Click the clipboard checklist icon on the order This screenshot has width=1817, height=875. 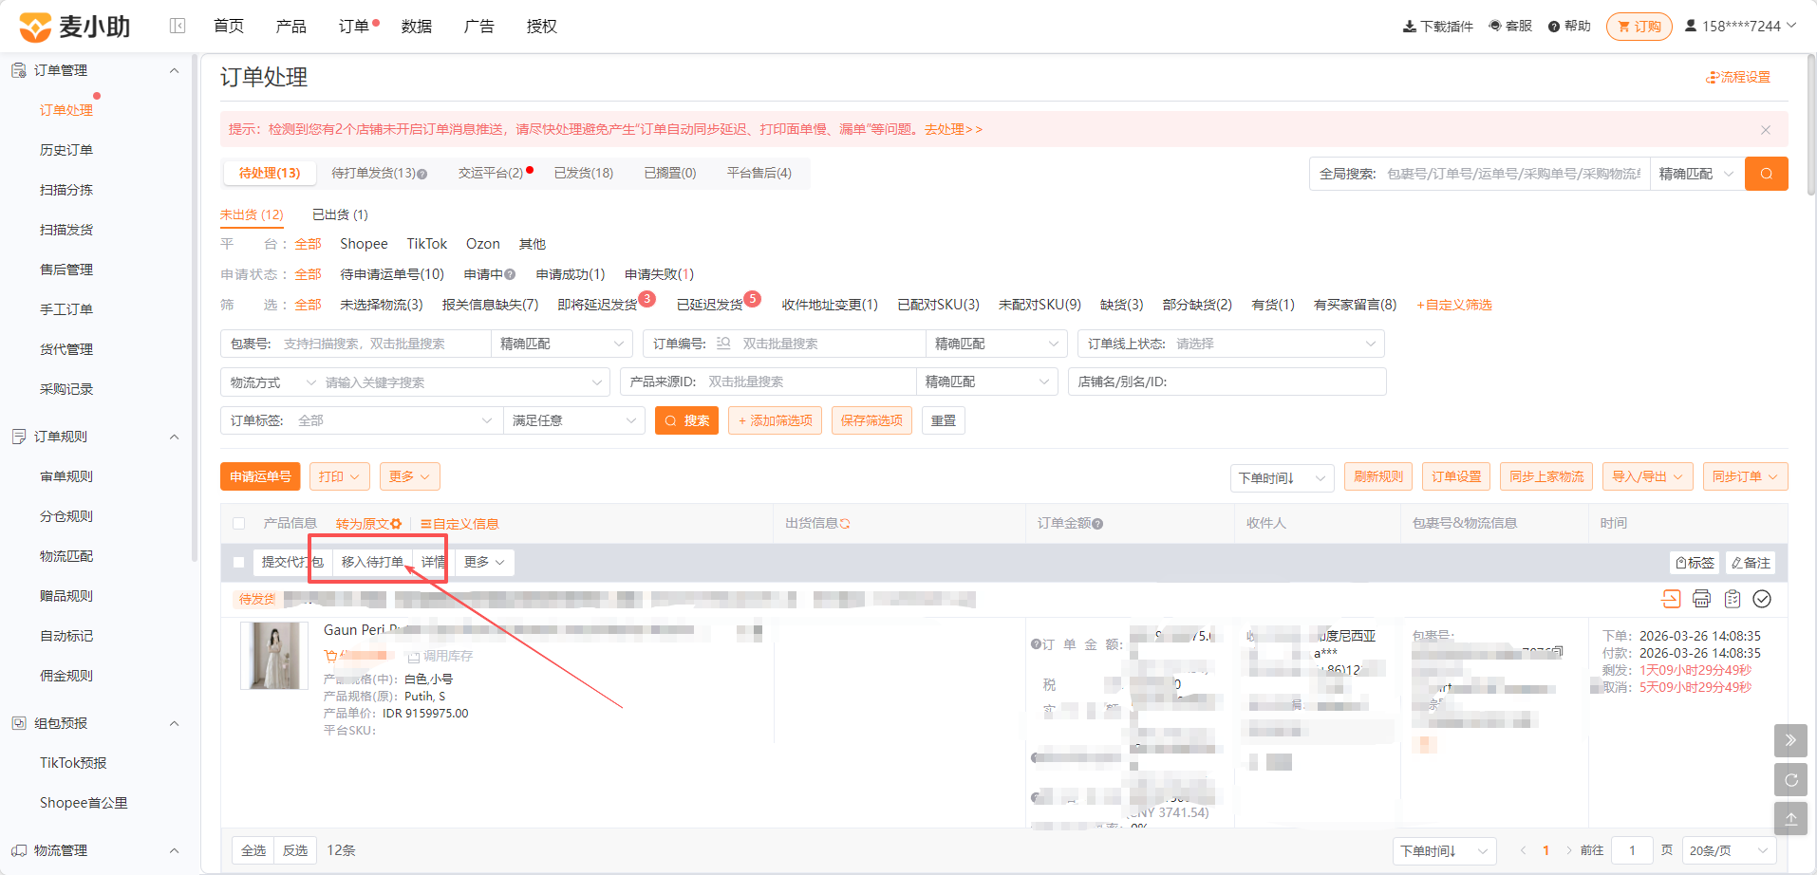tap(1732, 599)
